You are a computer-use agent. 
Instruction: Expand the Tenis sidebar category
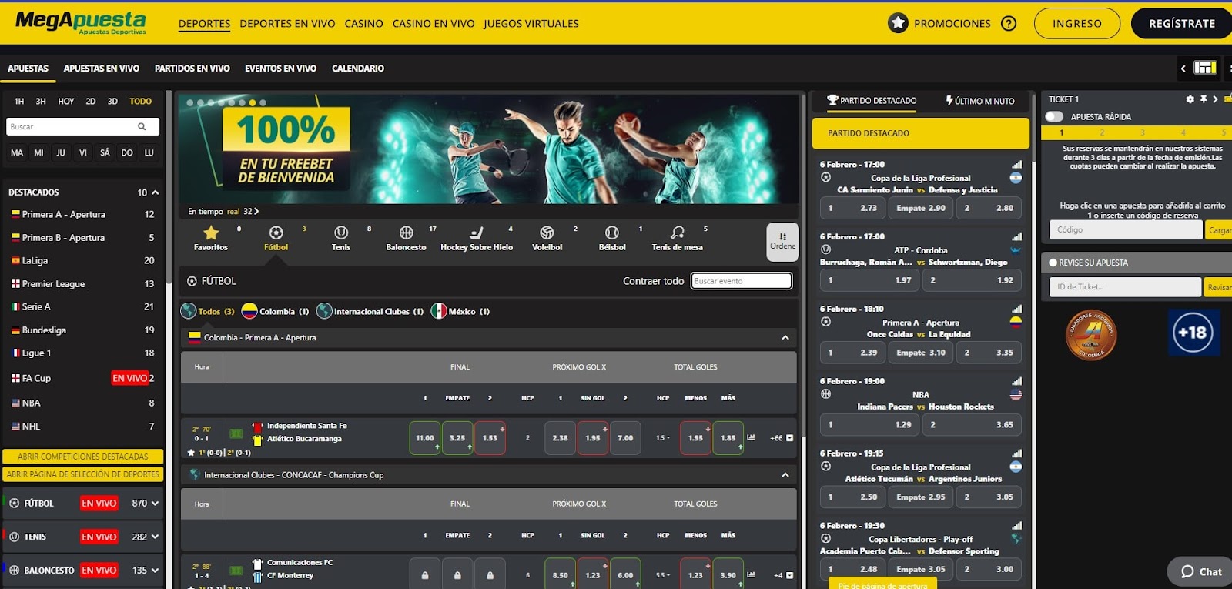[156, 537]
